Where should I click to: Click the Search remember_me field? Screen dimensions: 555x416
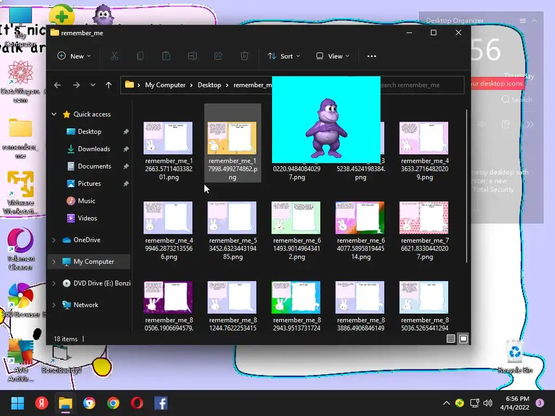click(422, 85)
